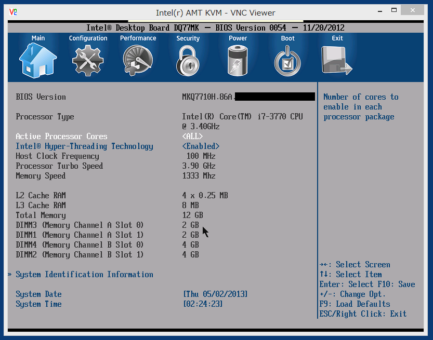The height and width of the screenshot is (340, 433).
Task: Select the System Date label
Action: (38, 294)
